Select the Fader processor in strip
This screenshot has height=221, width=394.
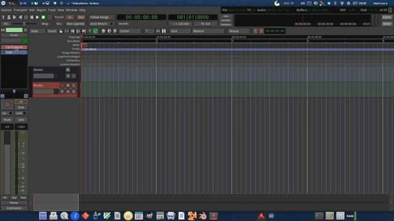(14, 52)
